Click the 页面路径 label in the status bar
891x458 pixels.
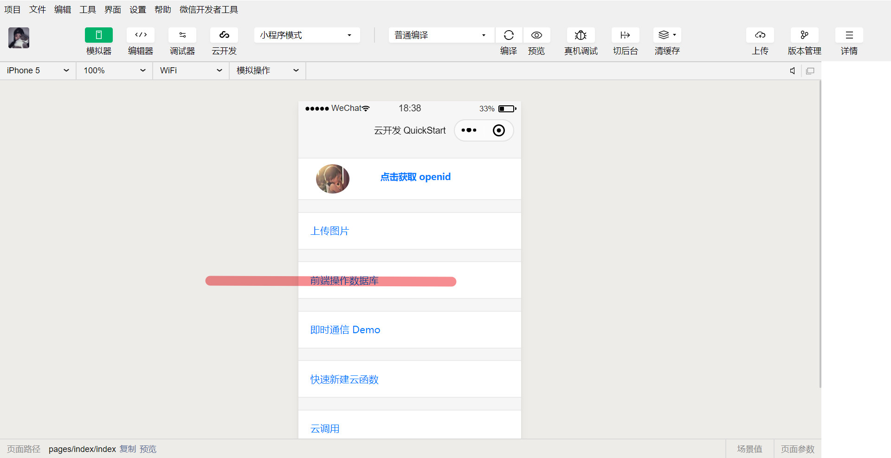[x=24, y=449]
